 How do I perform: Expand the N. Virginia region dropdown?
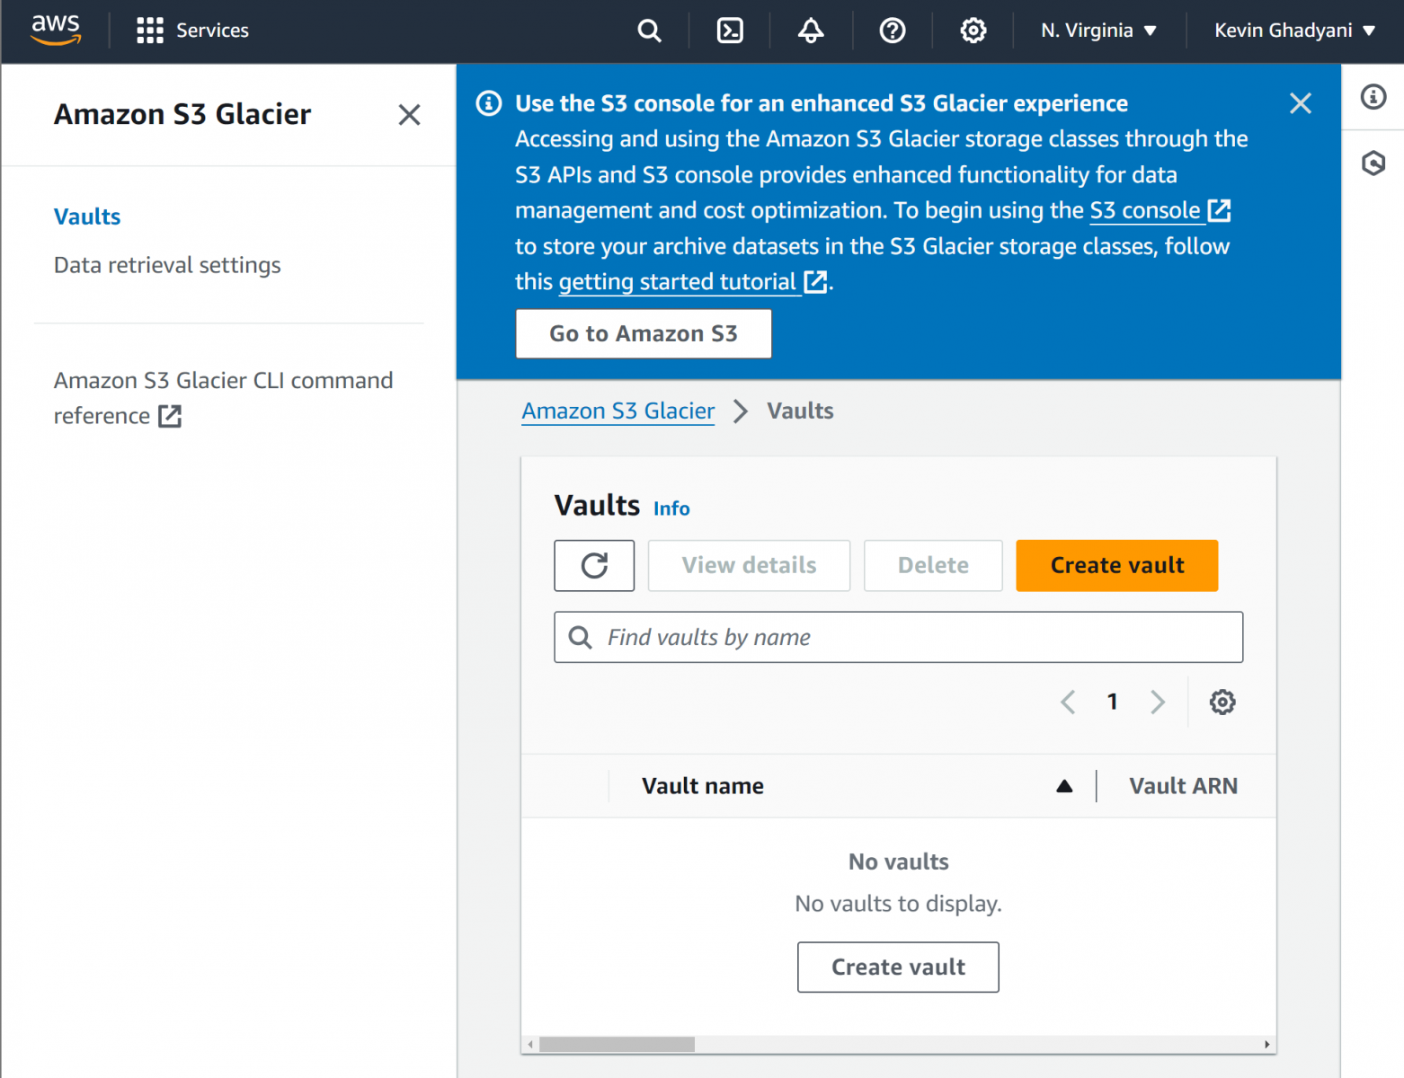tap(1098, 31)
